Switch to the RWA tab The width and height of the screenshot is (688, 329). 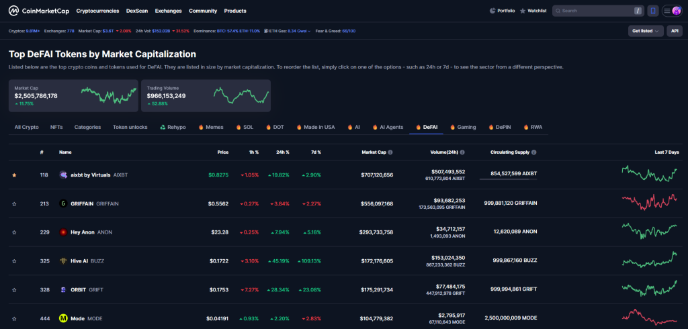click(533, 127)
